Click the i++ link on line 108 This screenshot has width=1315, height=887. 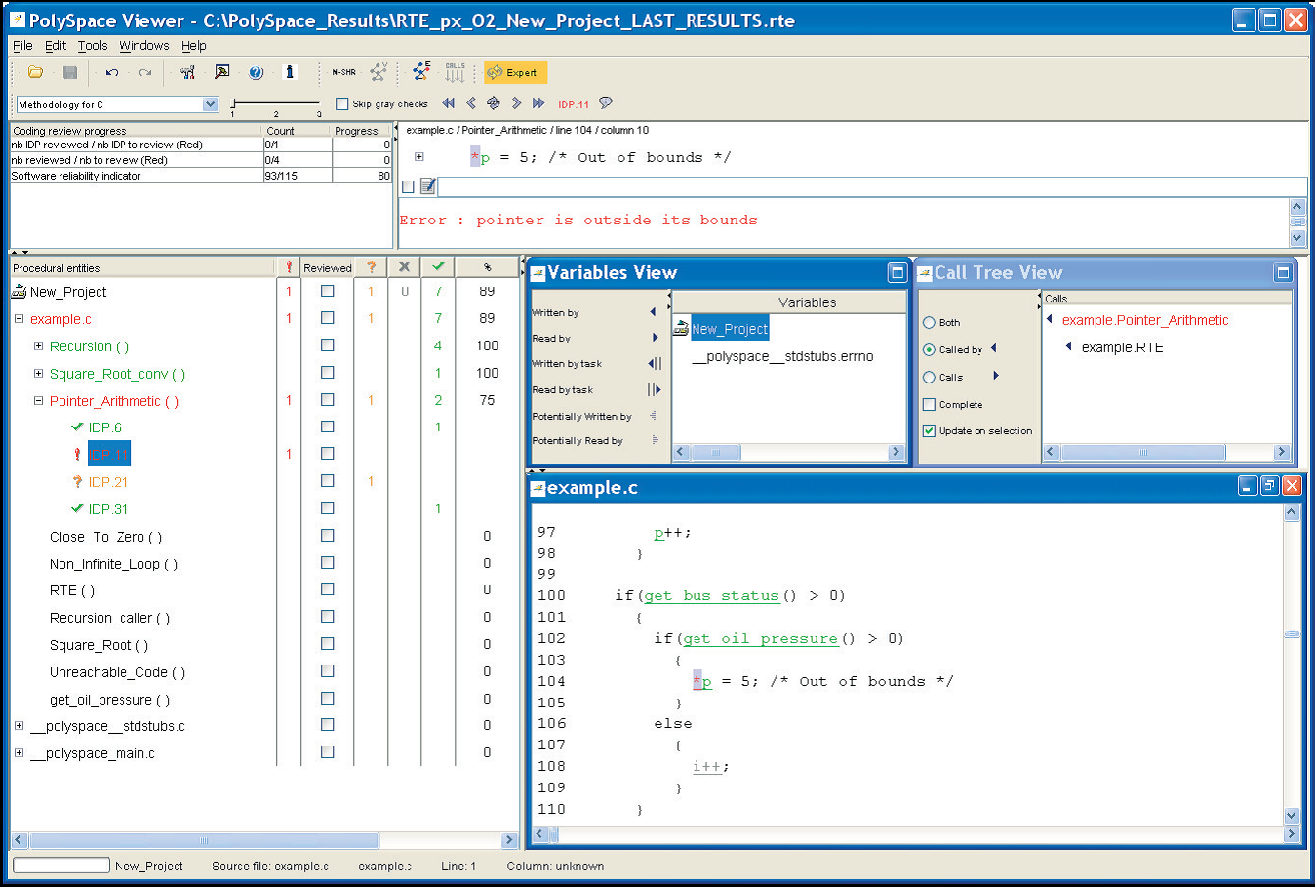(707, 766)
